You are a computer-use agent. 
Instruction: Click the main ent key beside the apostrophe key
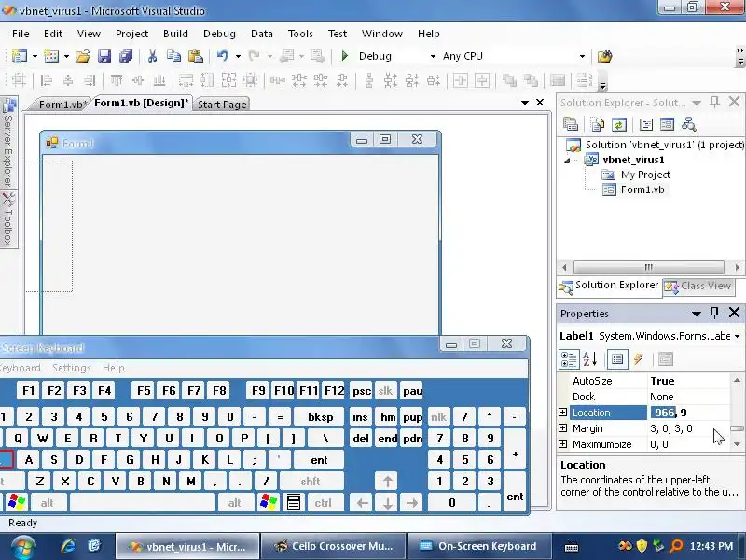pyautogui.click(x=319, y=460)
